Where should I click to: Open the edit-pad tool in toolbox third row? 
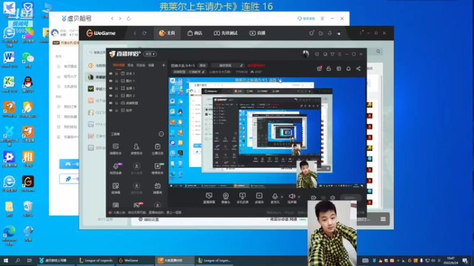(x=116, y=188)
